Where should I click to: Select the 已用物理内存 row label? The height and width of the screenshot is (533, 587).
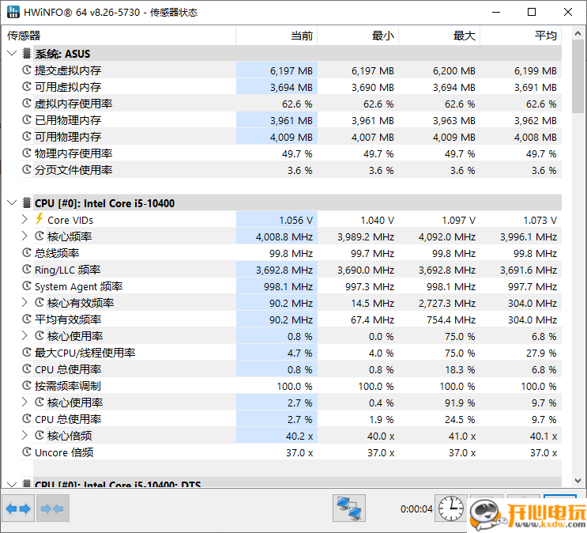pos(68,120)
